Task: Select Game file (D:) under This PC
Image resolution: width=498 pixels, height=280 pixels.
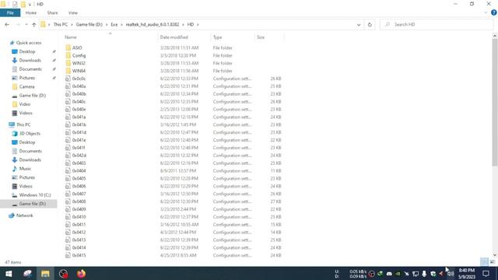Action: [32, 204]
